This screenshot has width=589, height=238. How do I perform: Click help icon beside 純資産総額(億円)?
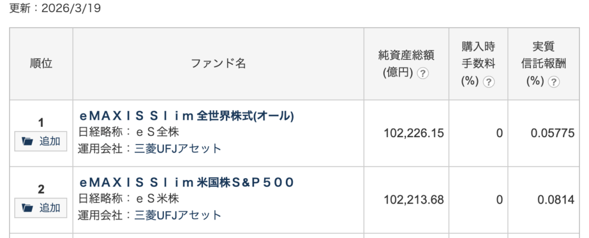pyautogui.click(x=423, y=74)
